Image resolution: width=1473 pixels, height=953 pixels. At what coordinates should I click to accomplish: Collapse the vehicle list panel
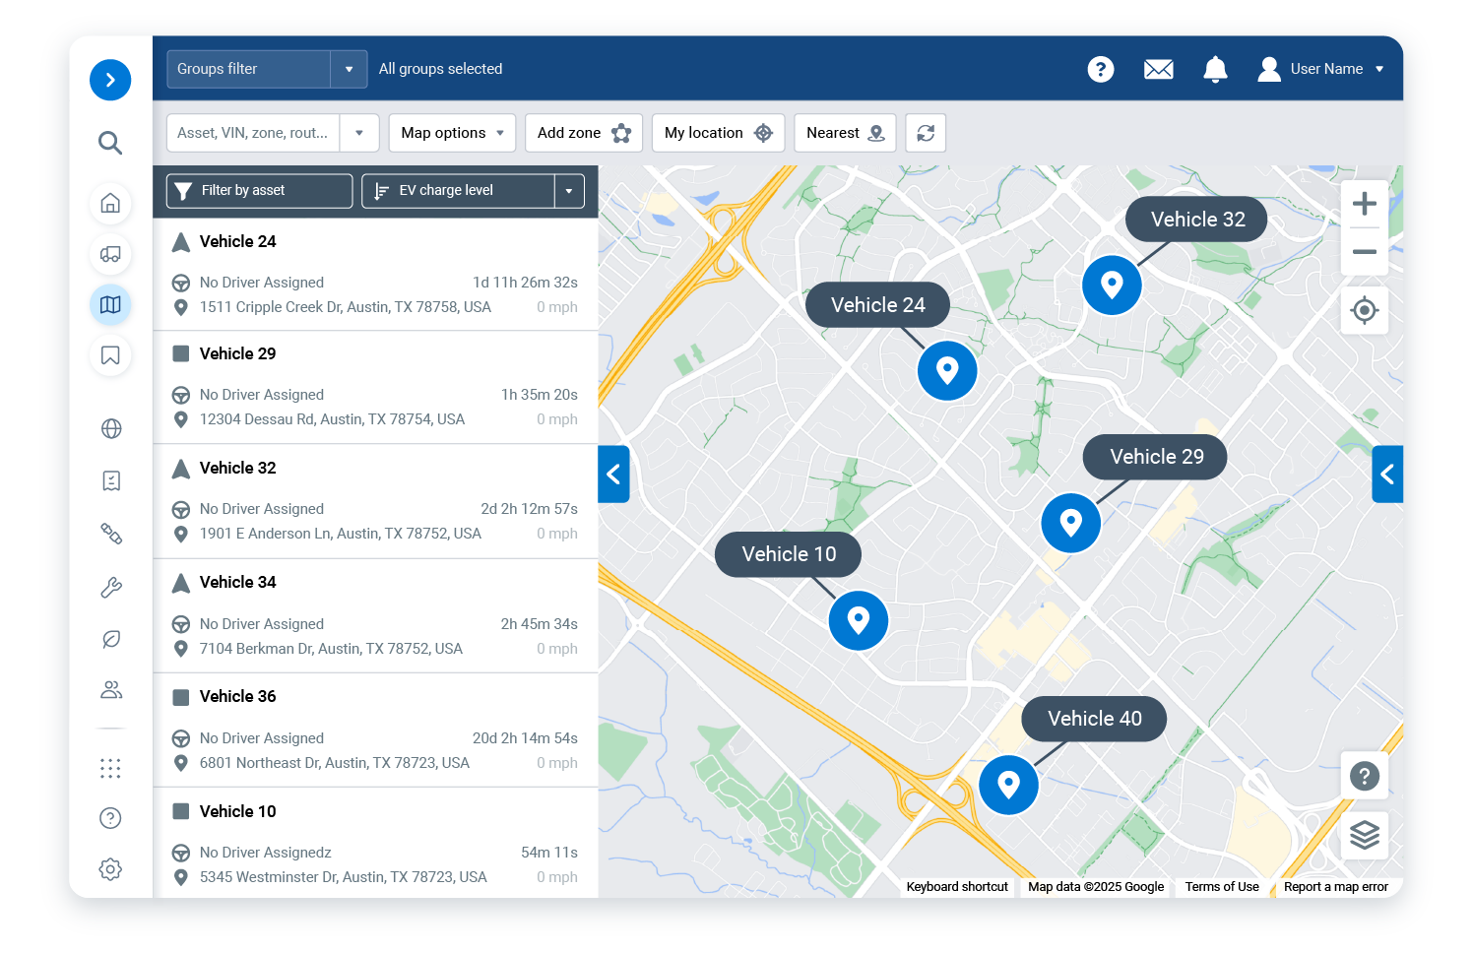(613, 475)
